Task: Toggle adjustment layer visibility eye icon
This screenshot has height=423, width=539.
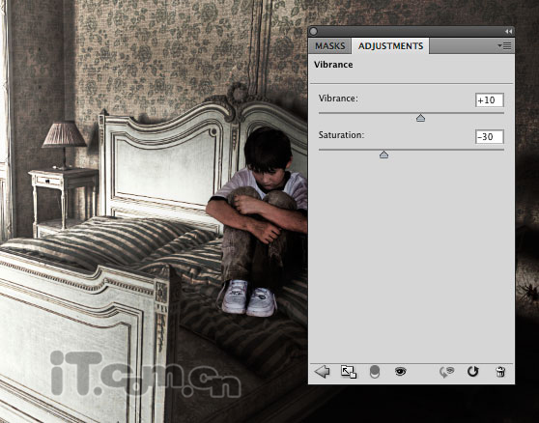Action: pos(401,372)
